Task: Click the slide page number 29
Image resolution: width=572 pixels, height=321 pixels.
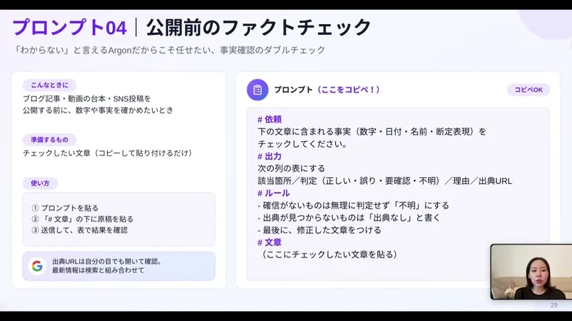Action: tap(554, 306)
